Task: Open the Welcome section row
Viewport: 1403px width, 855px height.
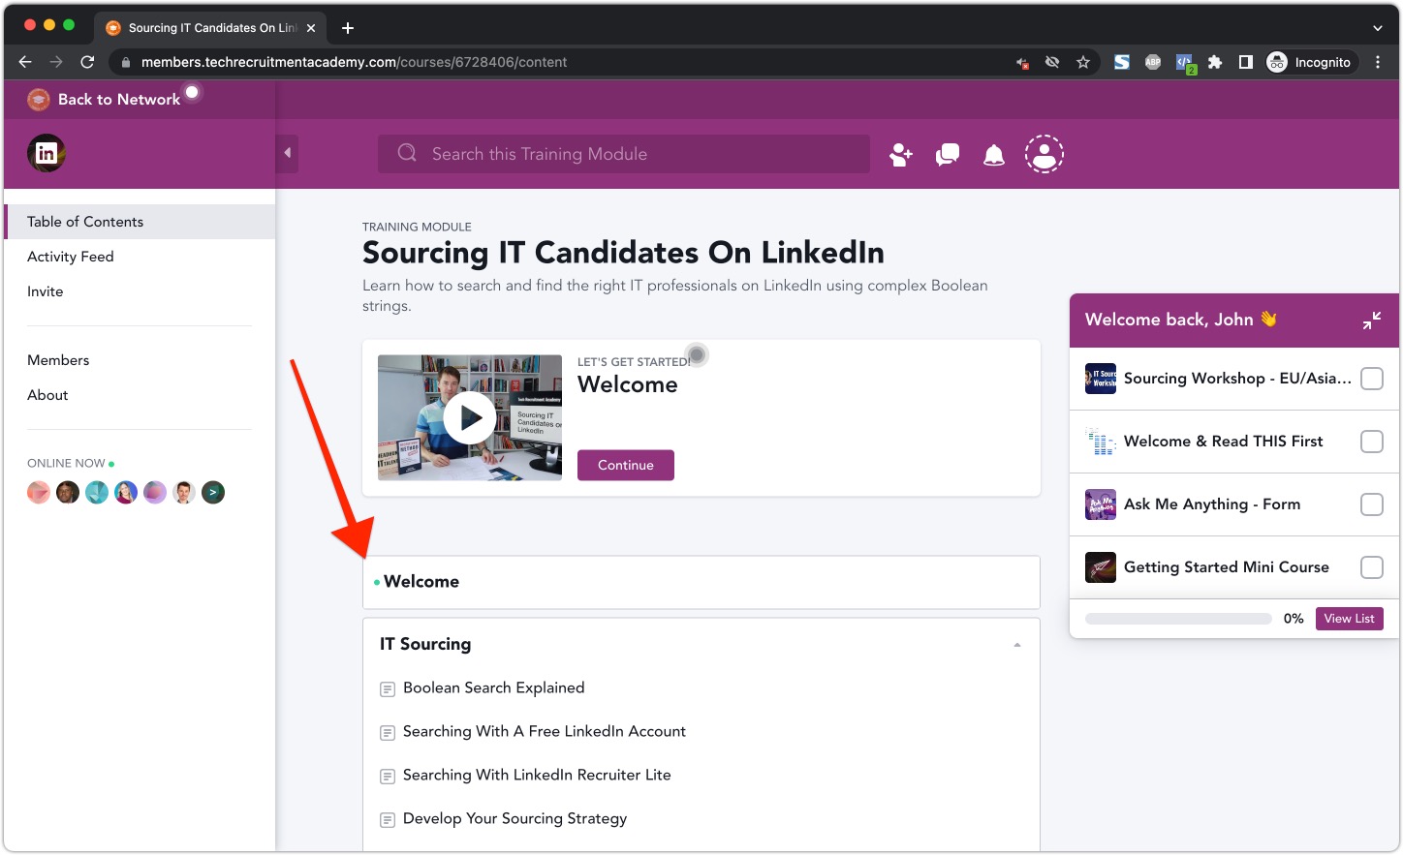Action: 701,582
